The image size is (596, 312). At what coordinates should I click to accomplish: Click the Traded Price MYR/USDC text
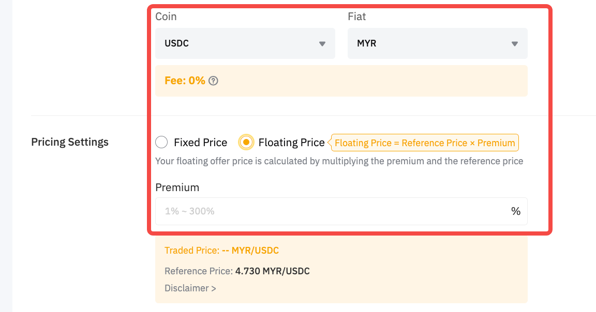[221, 251]
